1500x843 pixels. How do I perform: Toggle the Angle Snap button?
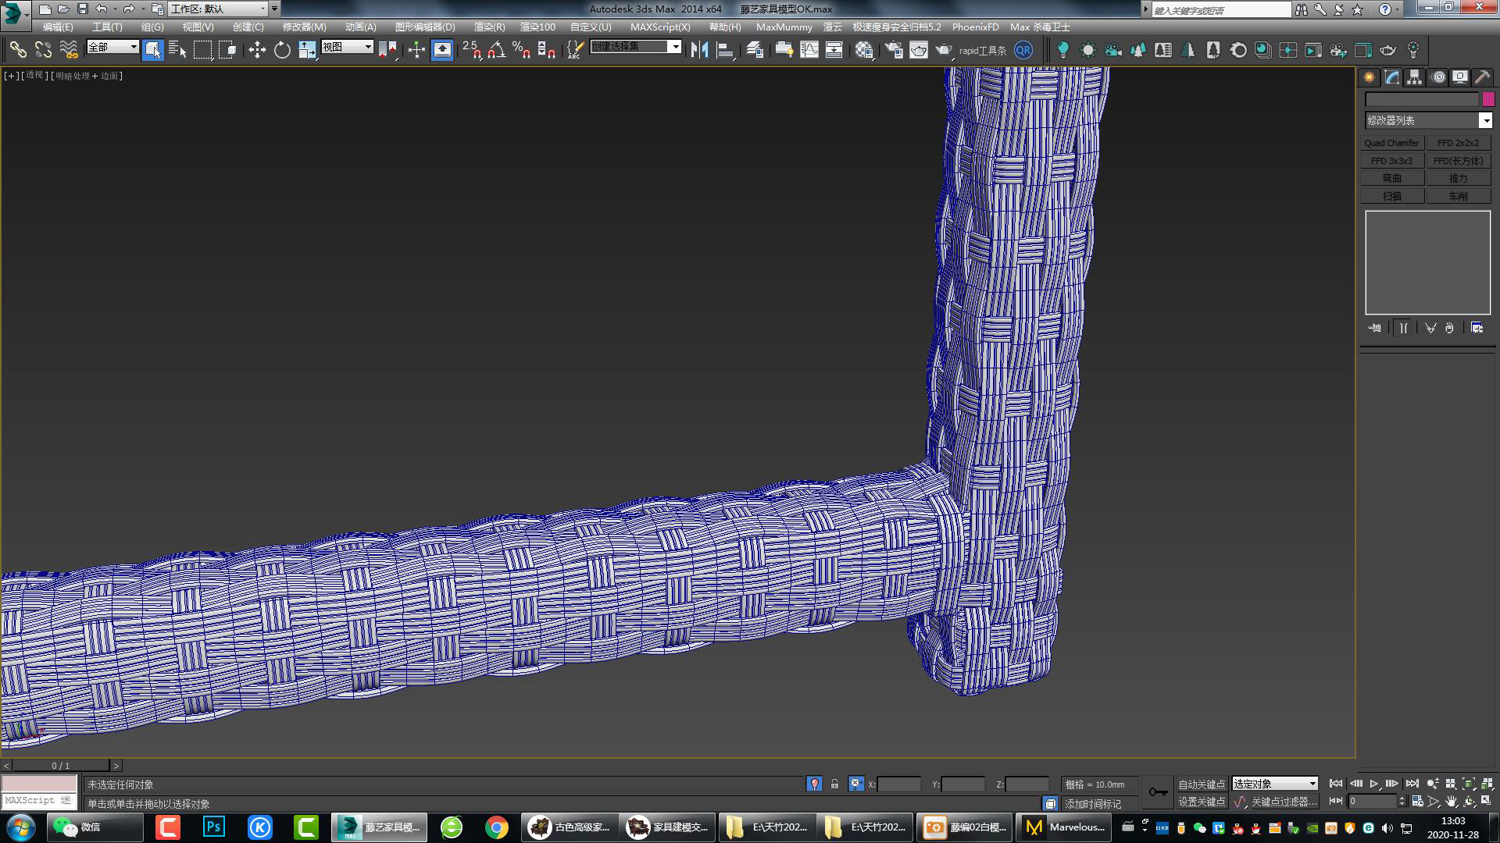click(x=496, y=50)
